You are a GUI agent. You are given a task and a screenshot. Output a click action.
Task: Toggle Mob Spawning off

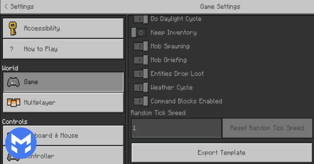pos(141,46)
